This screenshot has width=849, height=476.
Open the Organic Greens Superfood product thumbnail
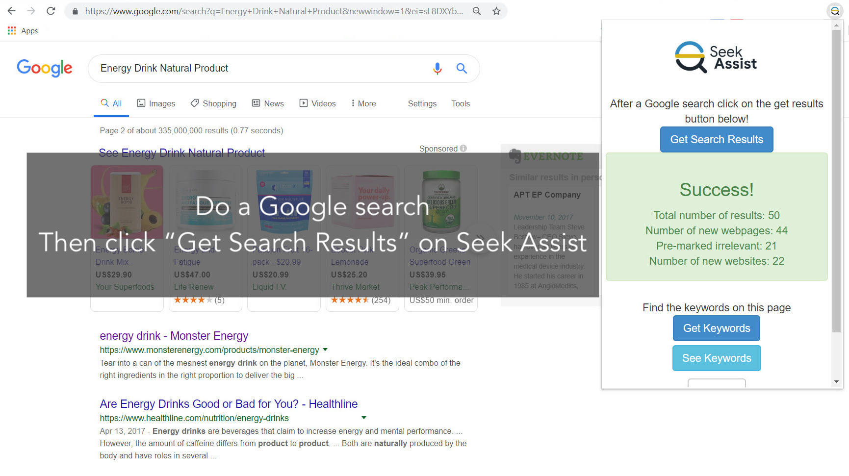click(x=441, y=202)
